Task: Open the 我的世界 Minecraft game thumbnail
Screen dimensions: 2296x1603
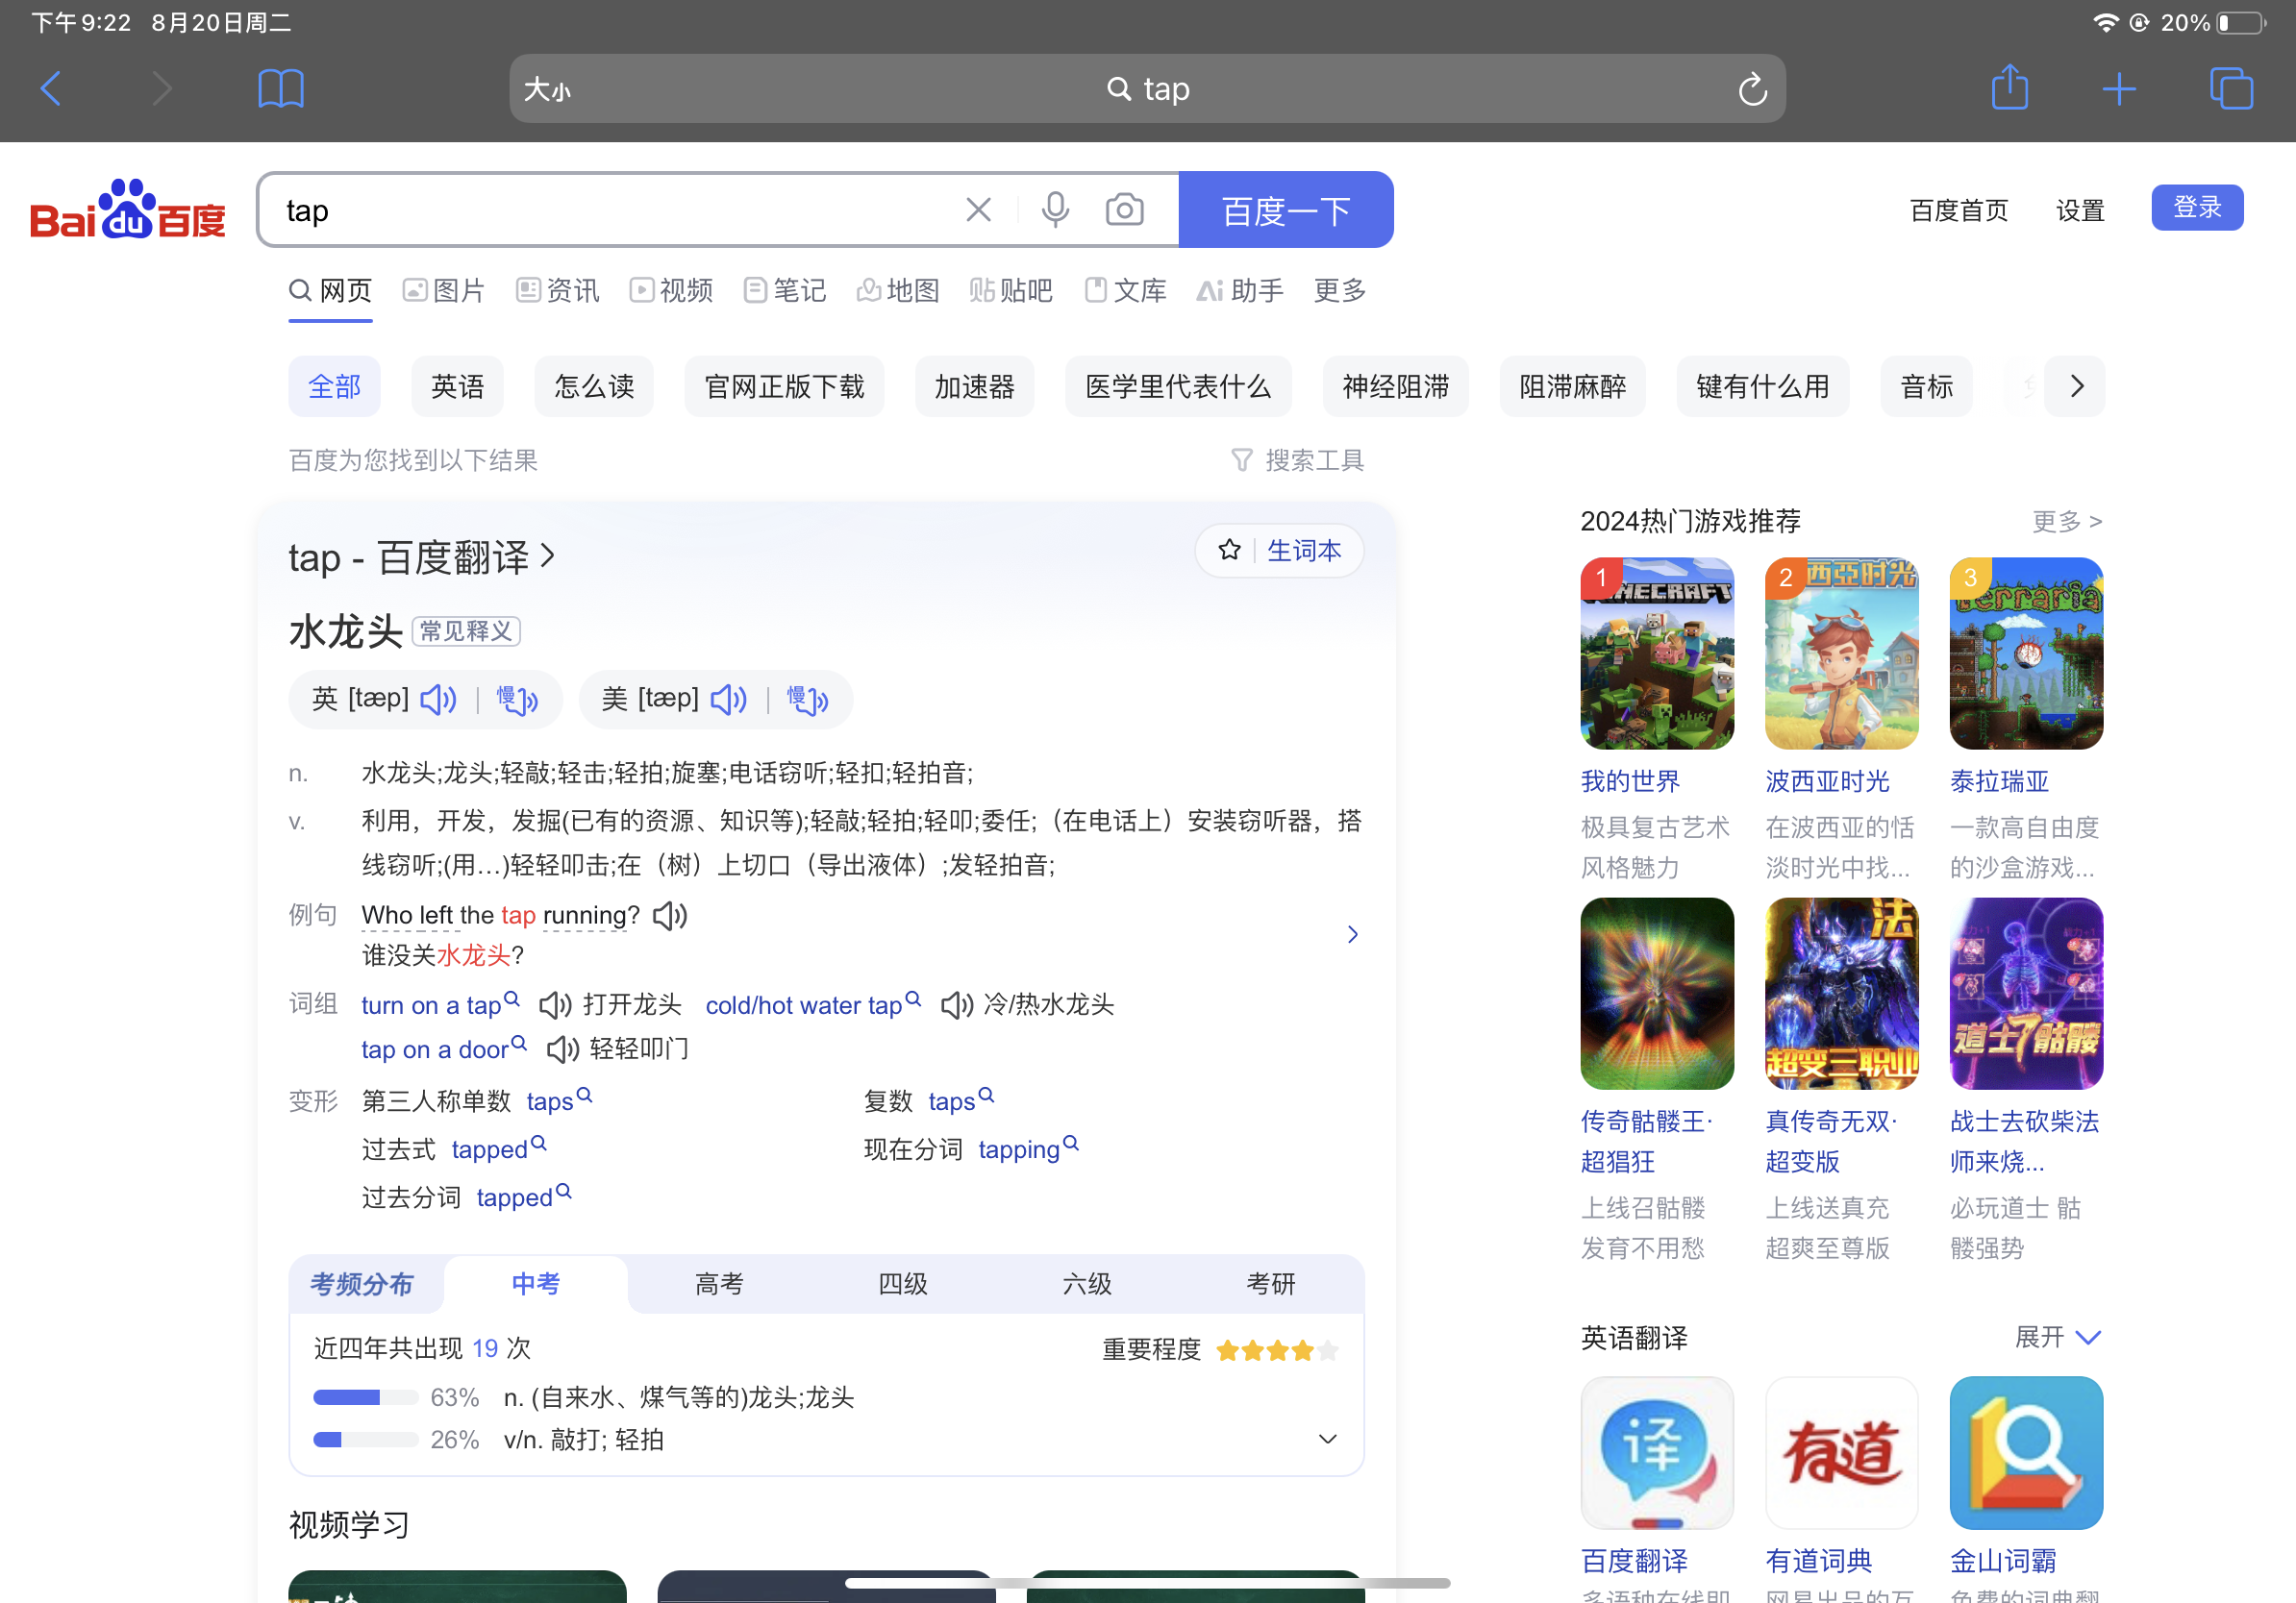Action: tap(1656, 654)
